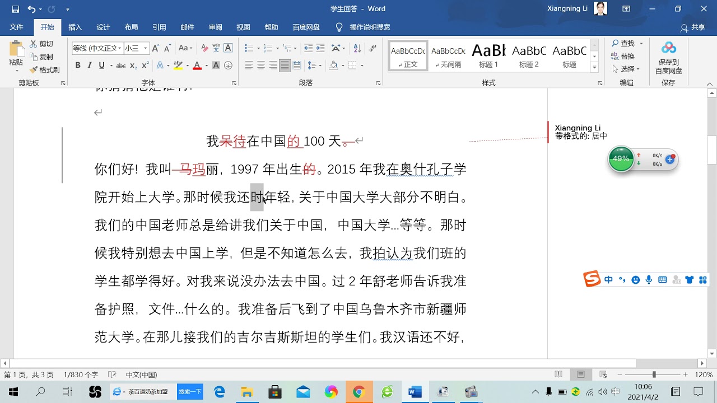The width and height of the screenshot is (717, 403).
Task: Enable justified paragraph alignment
Action: coord(285,65)
